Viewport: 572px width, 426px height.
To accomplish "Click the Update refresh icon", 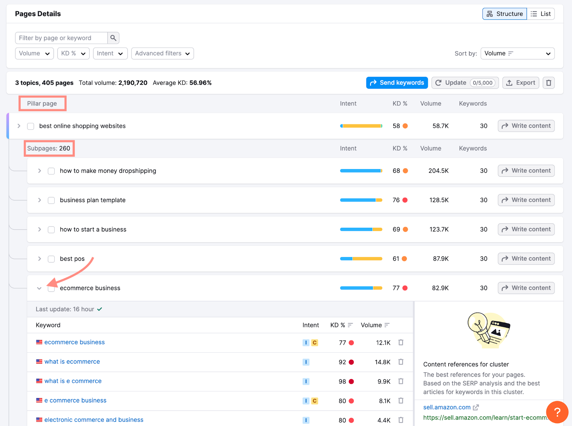I will click(439, 83).
